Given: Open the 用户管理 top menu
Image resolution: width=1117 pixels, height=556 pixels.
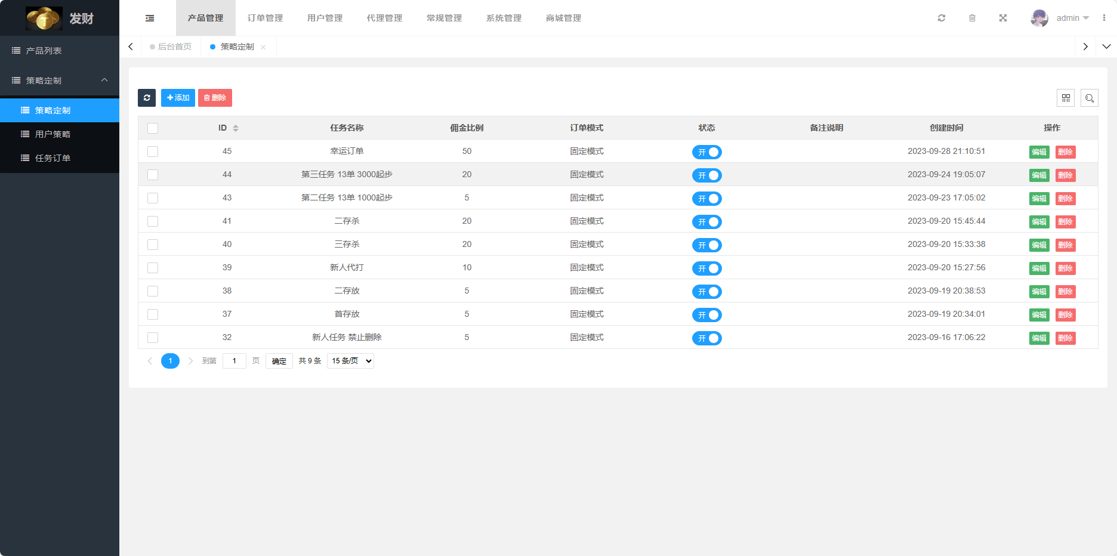Looking at the screenshot, I should pos(325,18).
